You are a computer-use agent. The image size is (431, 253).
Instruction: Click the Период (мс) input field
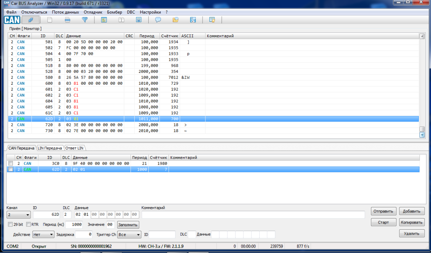74,224
